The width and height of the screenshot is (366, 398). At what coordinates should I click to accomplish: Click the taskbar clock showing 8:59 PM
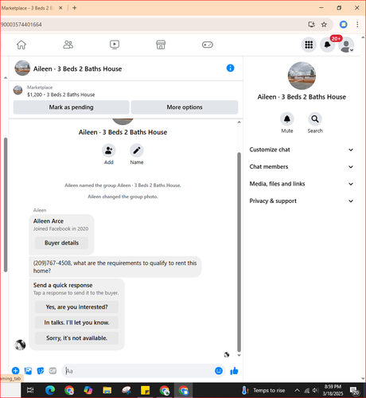tap(333, 390)
